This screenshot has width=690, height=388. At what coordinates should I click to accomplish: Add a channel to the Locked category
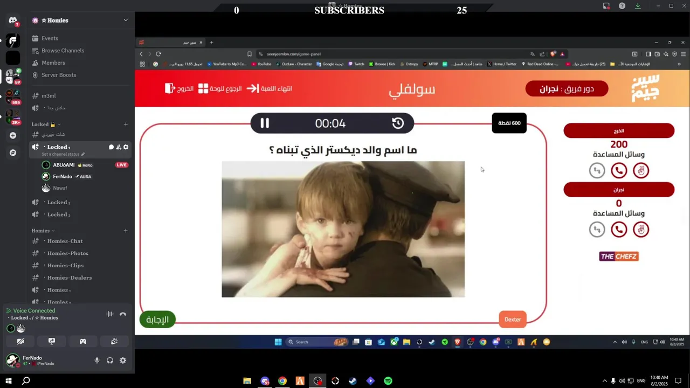point(126,124)
